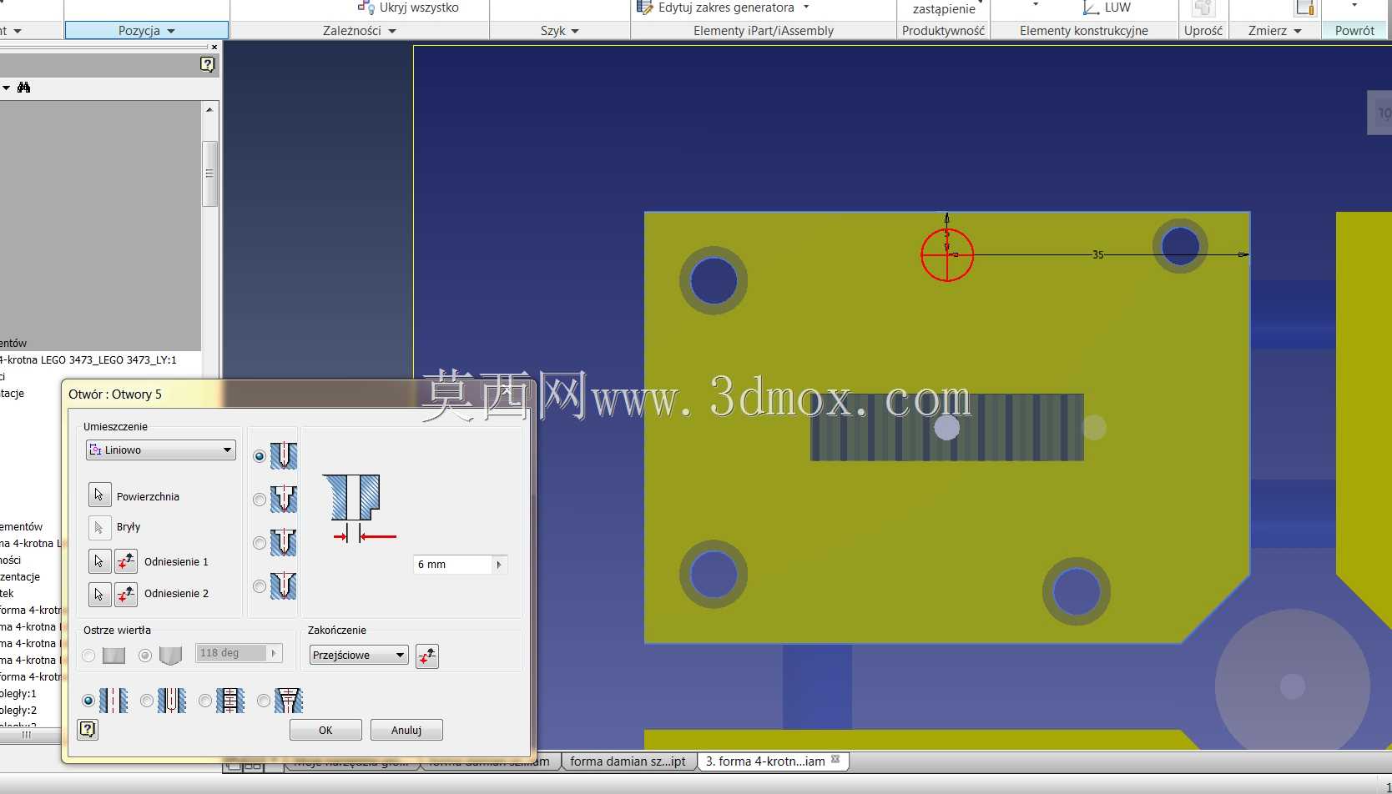Select the clearance hole radio button
Screen dimensions: 1392x794
pyautogui.click(x=147, y=701)
